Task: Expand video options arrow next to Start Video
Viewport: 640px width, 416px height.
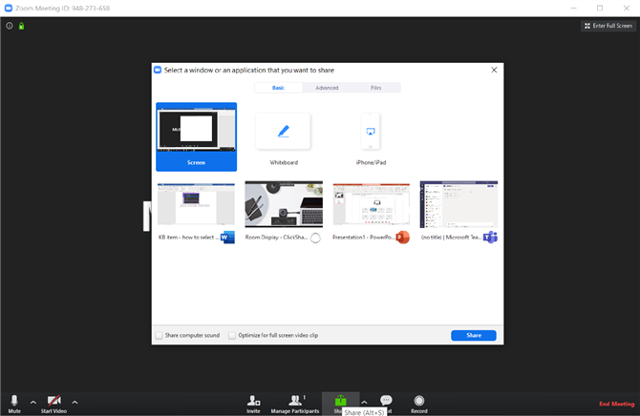Action: (x=75, y=402)
